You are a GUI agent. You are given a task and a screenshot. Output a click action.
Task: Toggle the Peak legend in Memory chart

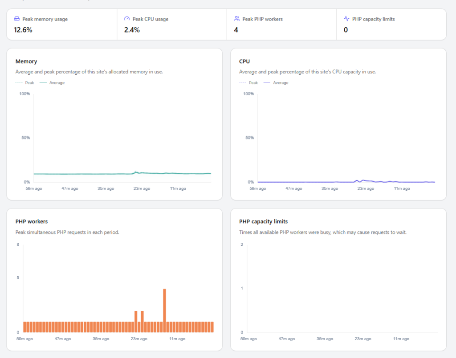[25, 83]
